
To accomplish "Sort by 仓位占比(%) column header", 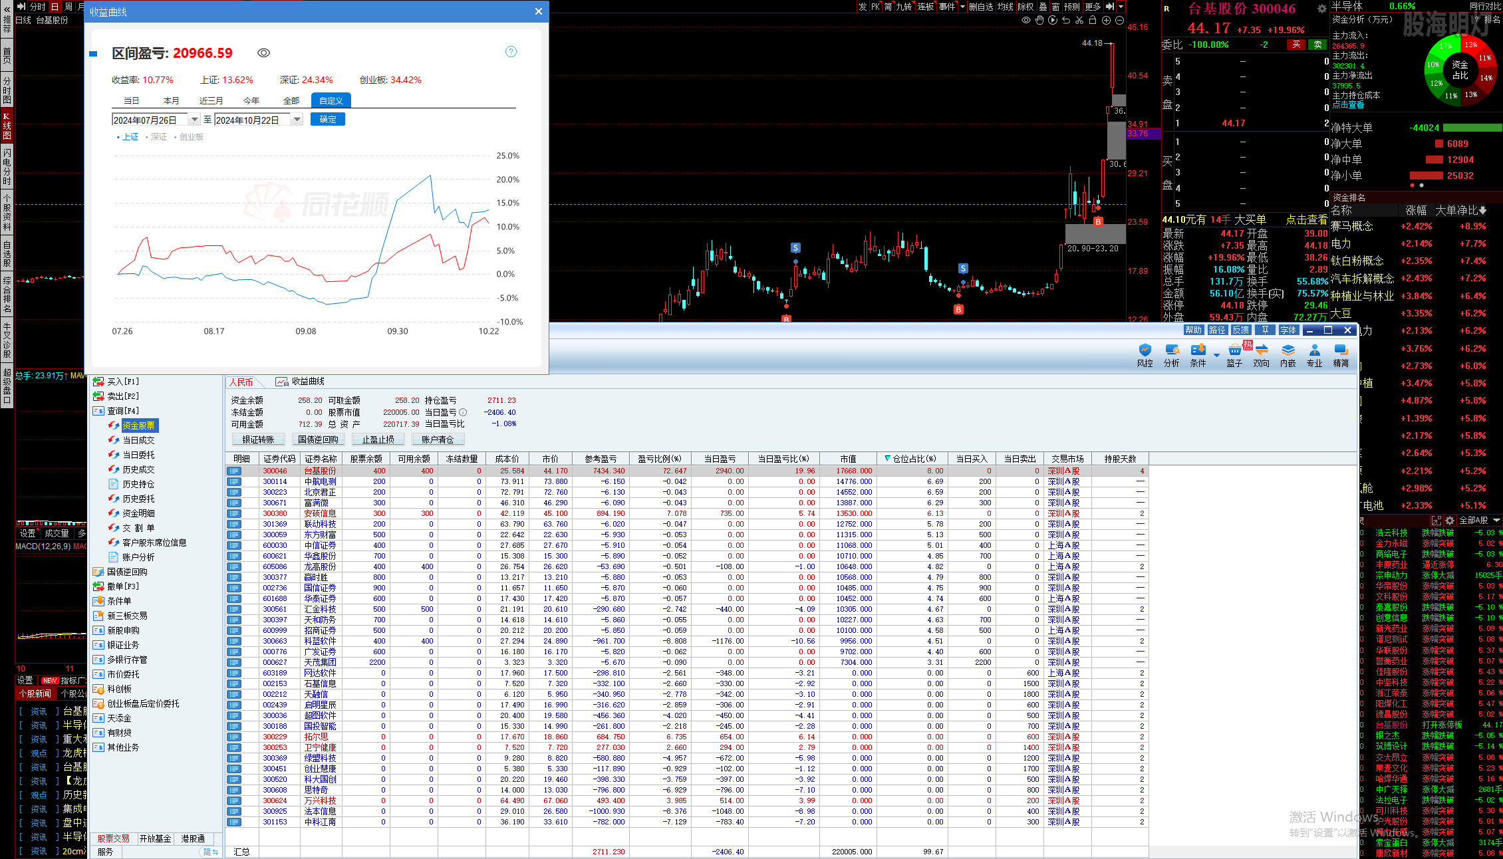I will pyautogui.click(x=911, y=459).
